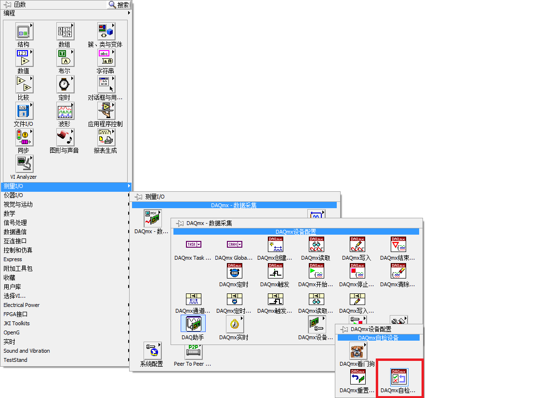Viewport: 555px width, 398px height.
Task: Select the DAQmx触发 VI icon
Action: [276, 271]
